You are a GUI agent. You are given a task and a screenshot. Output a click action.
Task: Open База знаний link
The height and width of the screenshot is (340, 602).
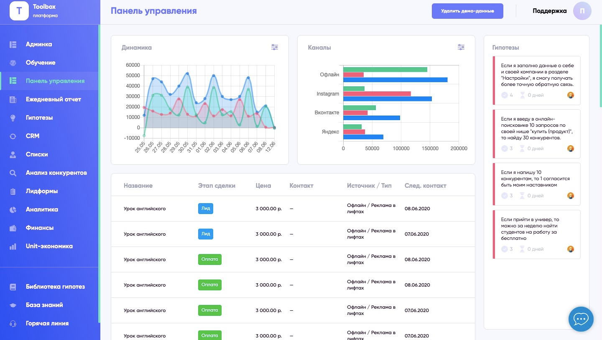[x=49, y=305]
